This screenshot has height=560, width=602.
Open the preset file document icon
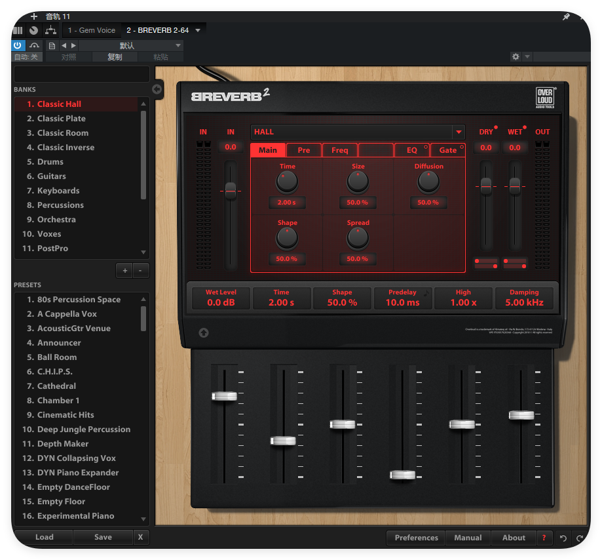pyautogui.click(x=52, y=46)
